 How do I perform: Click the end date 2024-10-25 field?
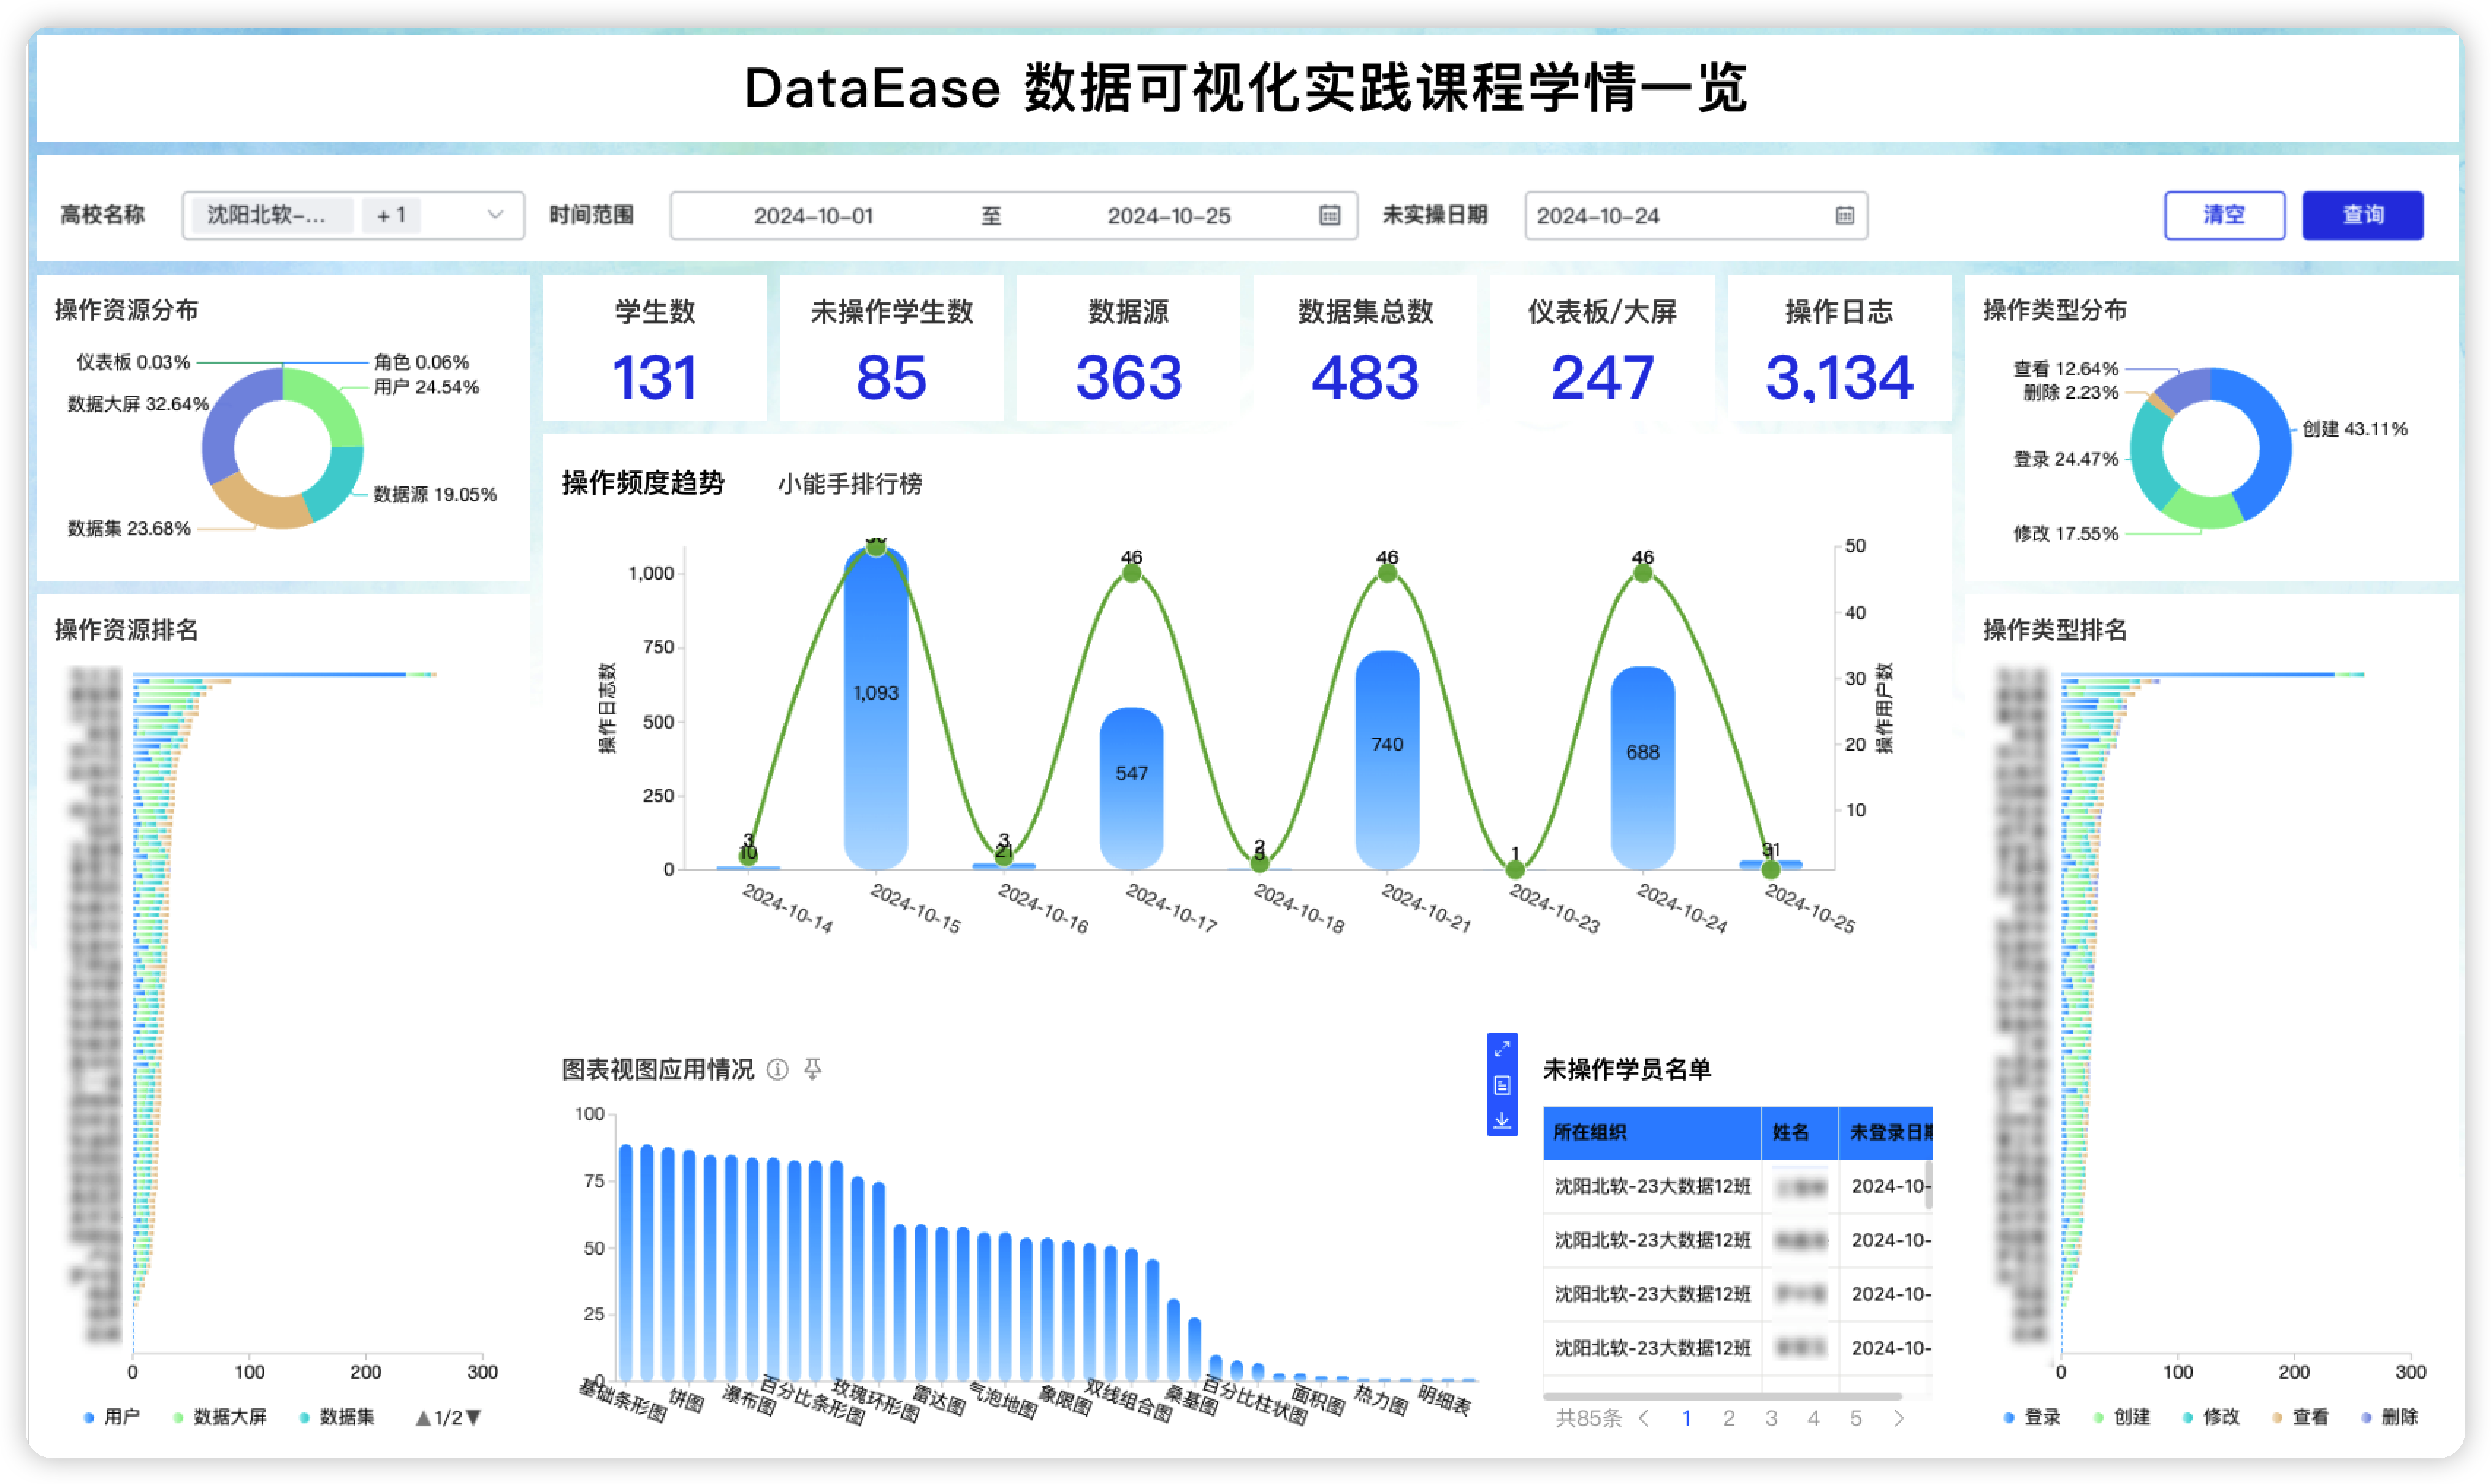pos(1169,216)
